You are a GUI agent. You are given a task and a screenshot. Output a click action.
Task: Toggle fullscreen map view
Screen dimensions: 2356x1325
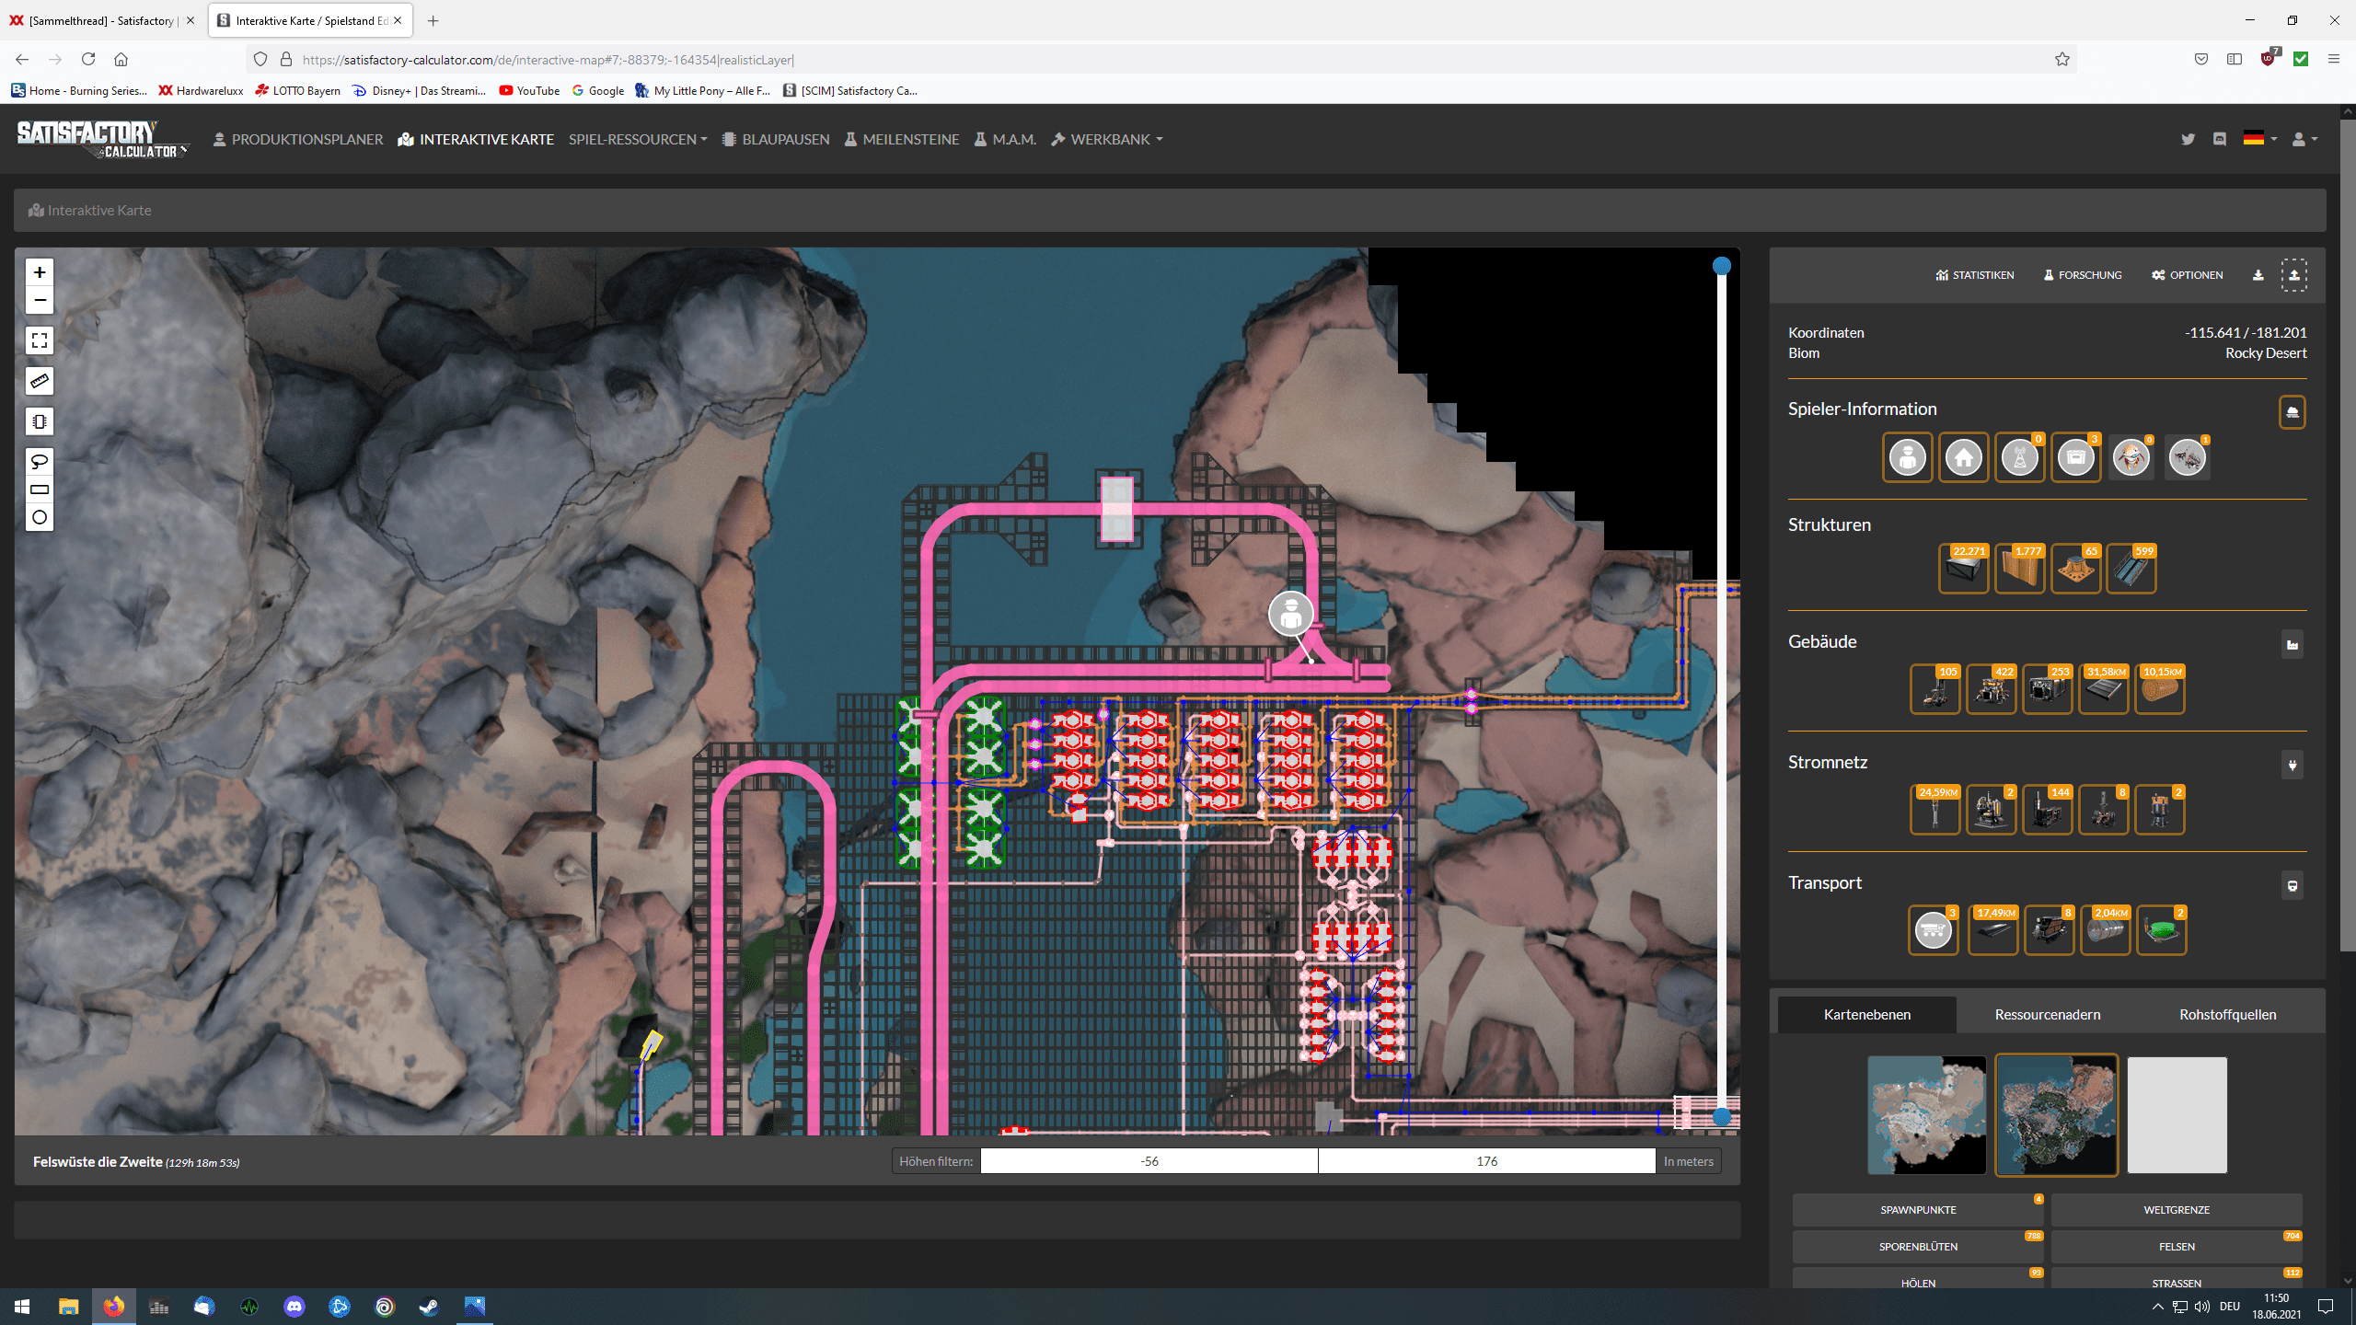click(39, 340)
